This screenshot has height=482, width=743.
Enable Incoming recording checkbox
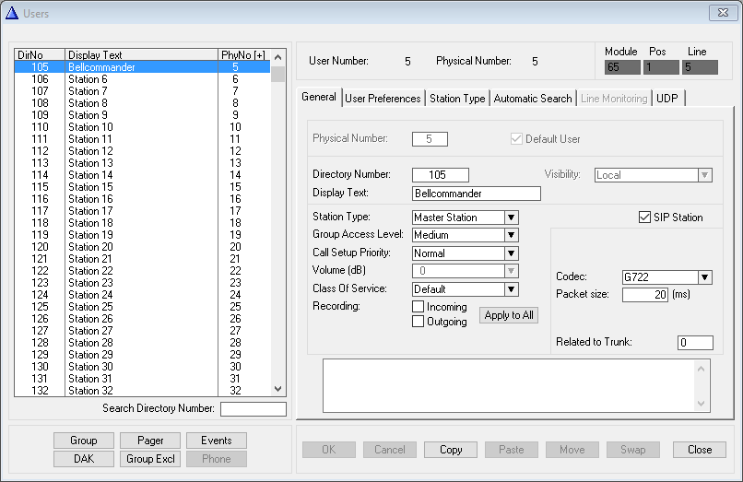(x=419, y=307)
